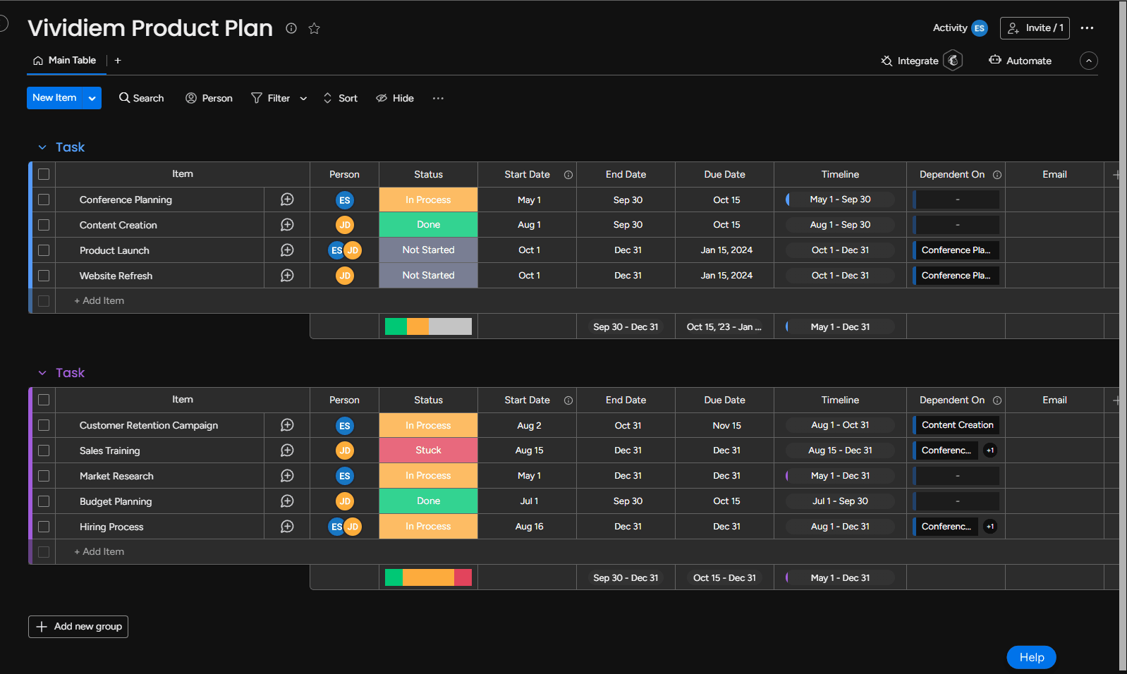The width and height of the screenshot is (1127, 674).
Task: Open the Hide columns menu
Action: (395, 98)
